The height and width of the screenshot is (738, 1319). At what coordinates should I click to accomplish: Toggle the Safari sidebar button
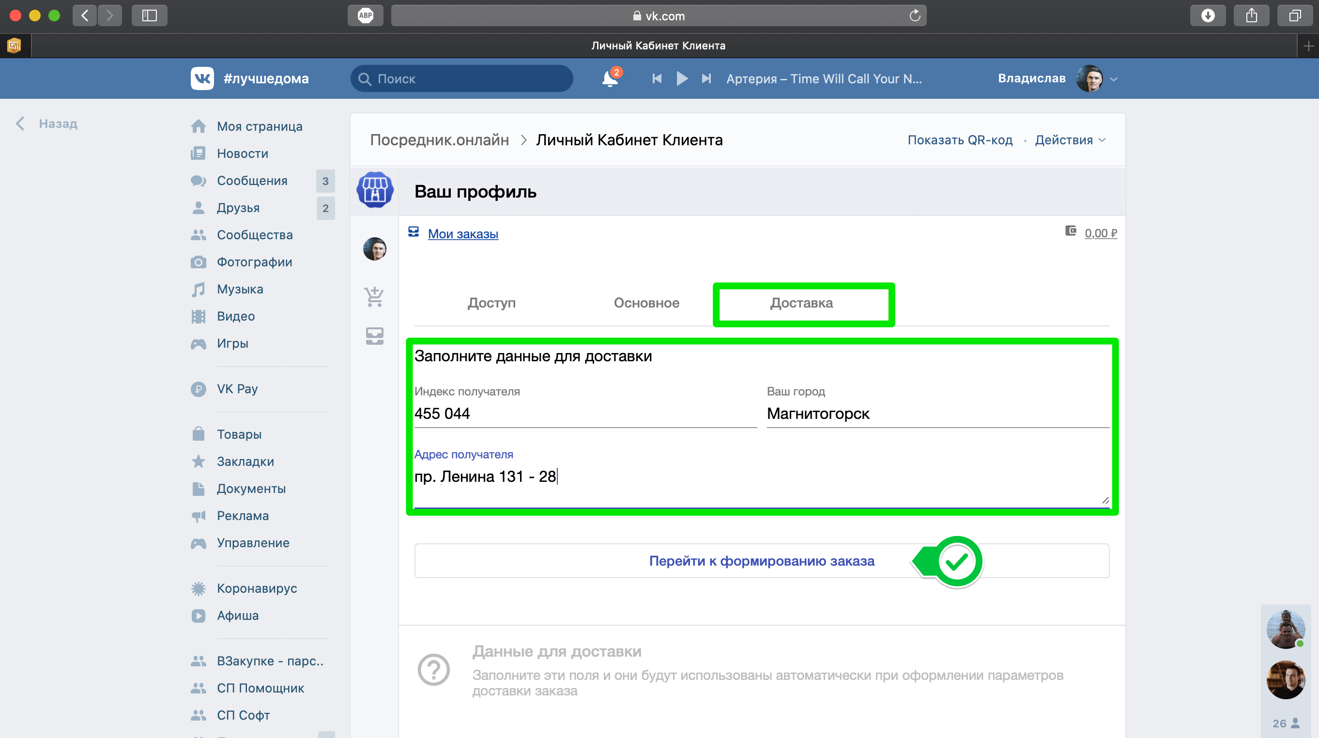point(149,15)
